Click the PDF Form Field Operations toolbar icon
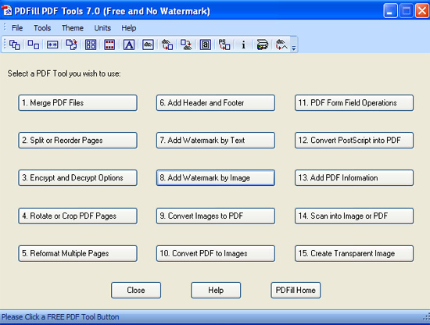Viewport: 430px width, 325px height. [205, 45]
